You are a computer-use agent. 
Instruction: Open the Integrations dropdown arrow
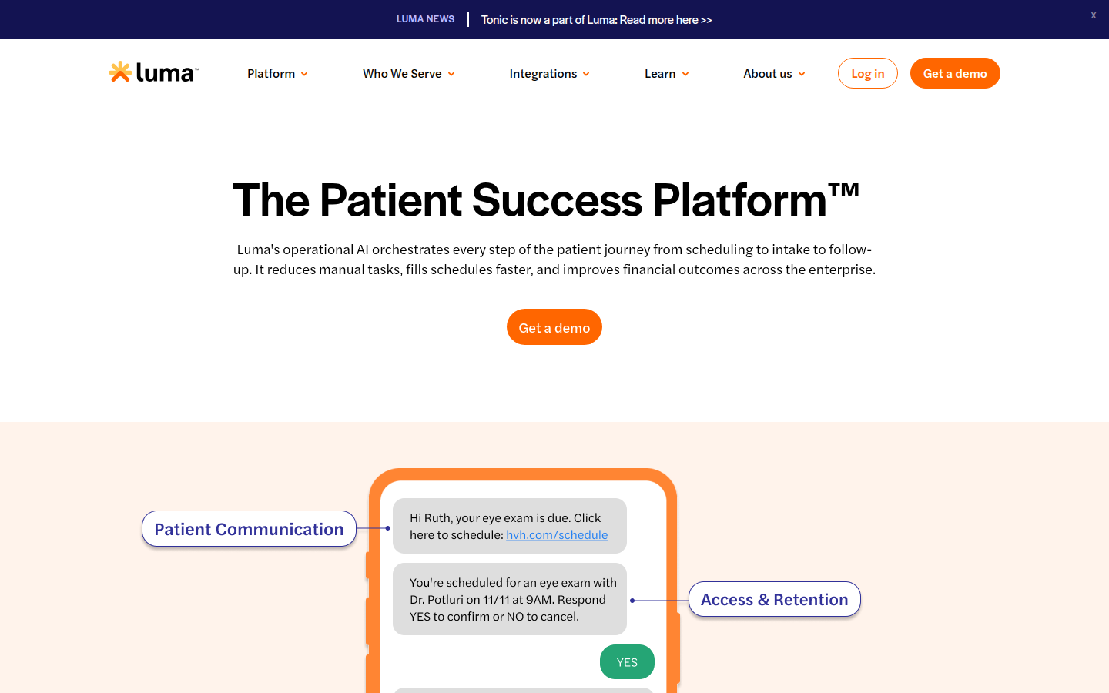(x=586, y=74)
